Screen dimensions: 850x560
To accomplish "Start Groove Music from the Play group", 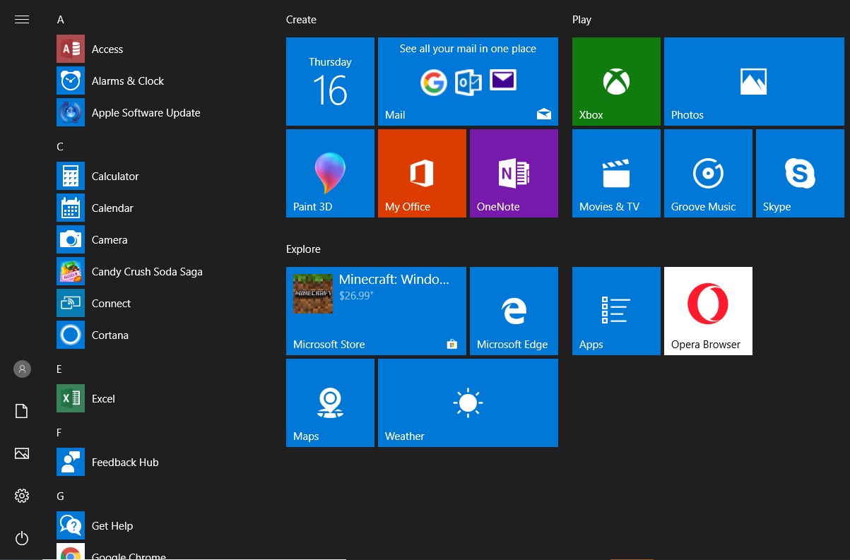I will point(707,173).
